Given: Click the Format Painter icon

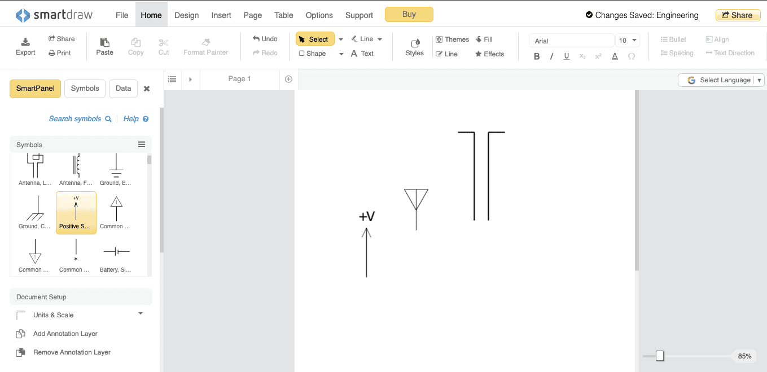Looking at the screenshot, I should (x=206, y=42).
